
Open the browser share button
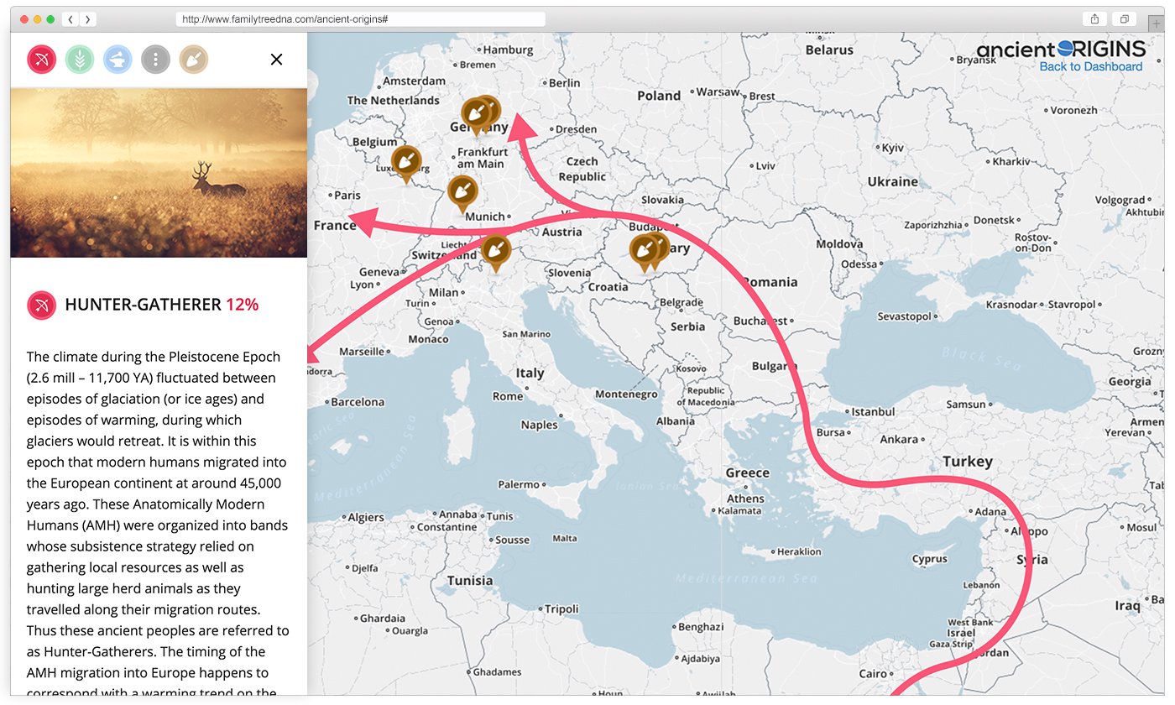pyautogui.click(x=1094, y=19)
